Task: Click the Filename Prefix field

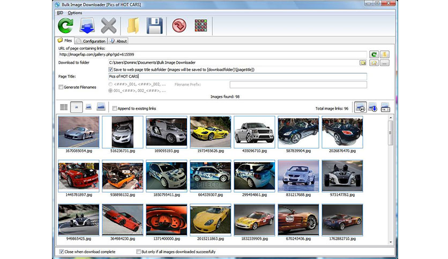Action: pos(298,85)
